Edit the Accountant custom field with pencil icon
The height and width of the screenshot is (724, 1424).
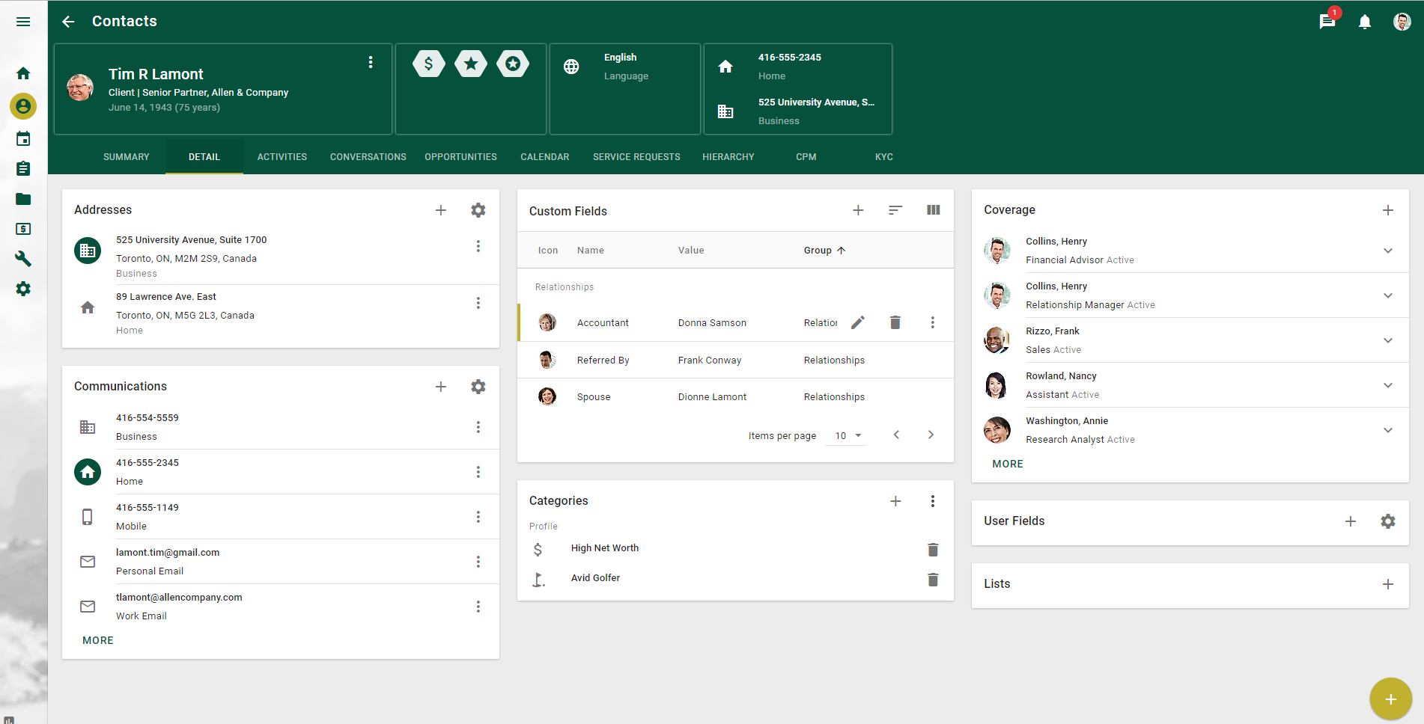click(x=858, y=322)
